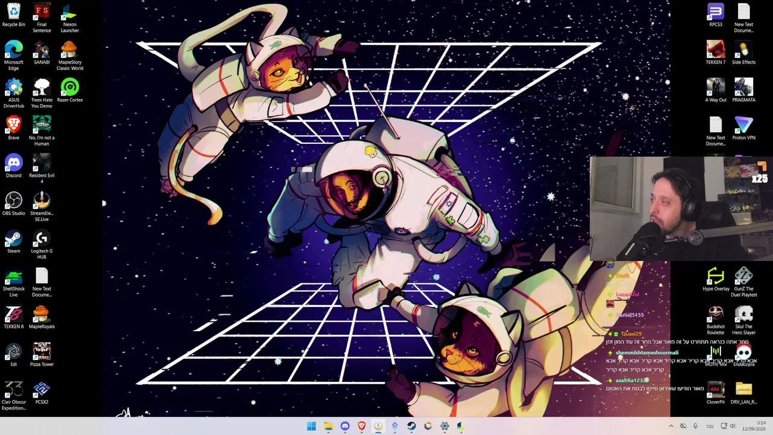The height and width of the screenshot is (435, 773).
Task: Open the taskbar clock and date
Action: coord(754,426)
